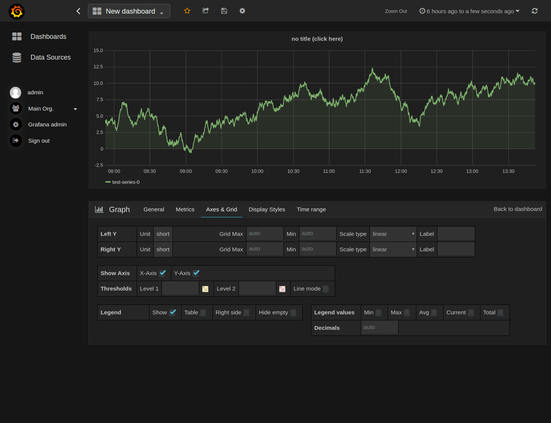This screenshot has height=423, width=551.
Task: Click Back to dashboard
Action: pos(518,209)
